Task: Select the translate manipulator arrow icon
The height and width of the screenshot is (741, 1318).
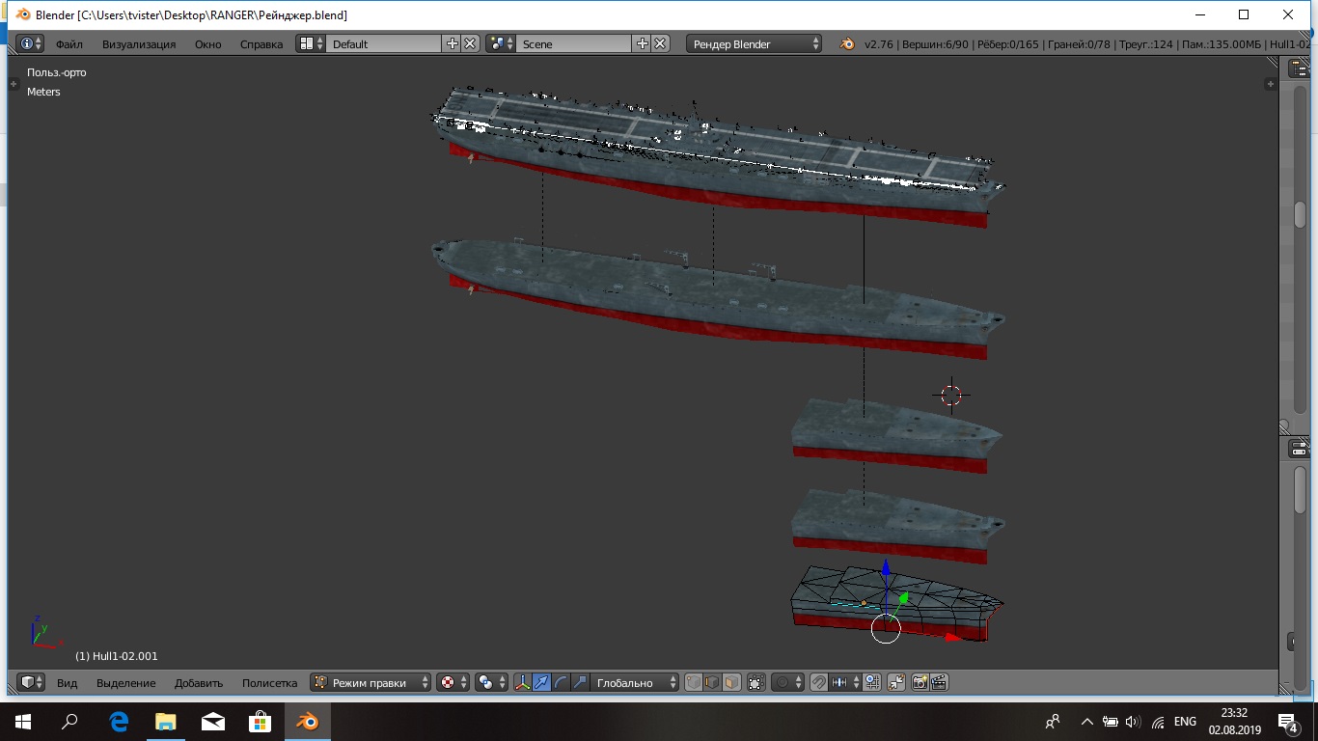Action: tap(542, 682)
